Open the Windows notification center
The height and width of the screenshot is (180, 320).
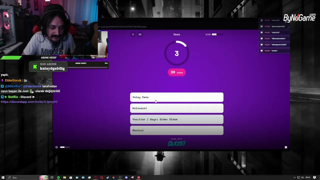pos(314,177)
